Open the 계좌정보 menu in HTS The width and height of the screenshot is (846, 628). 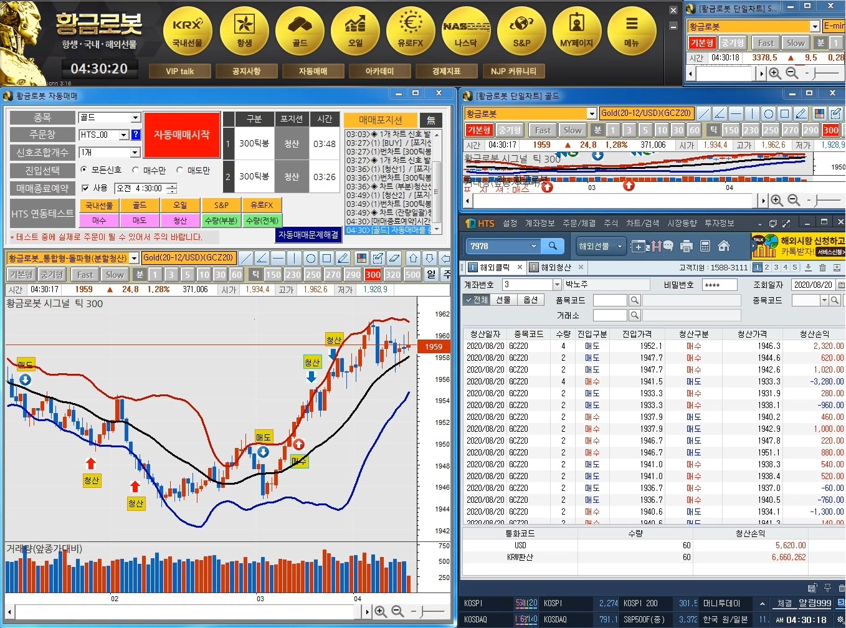pyautogui.click(x=539, y=223)
